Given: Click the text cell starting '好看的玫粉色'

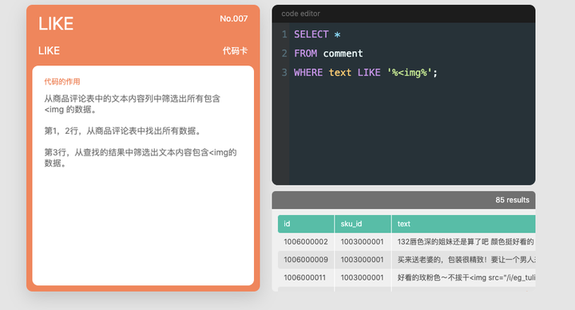Looking at the screenshot, I should pos(463,277).
